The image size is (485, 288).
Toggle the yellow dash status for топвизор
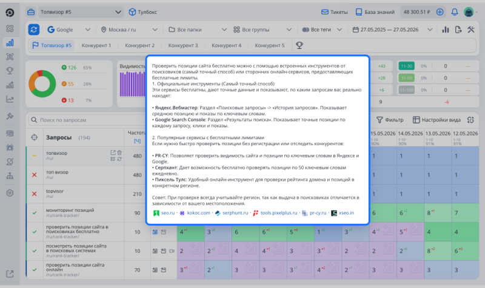[x=35, y=156]
